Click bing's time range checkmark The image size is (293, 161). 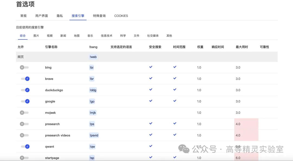[175, 67]
